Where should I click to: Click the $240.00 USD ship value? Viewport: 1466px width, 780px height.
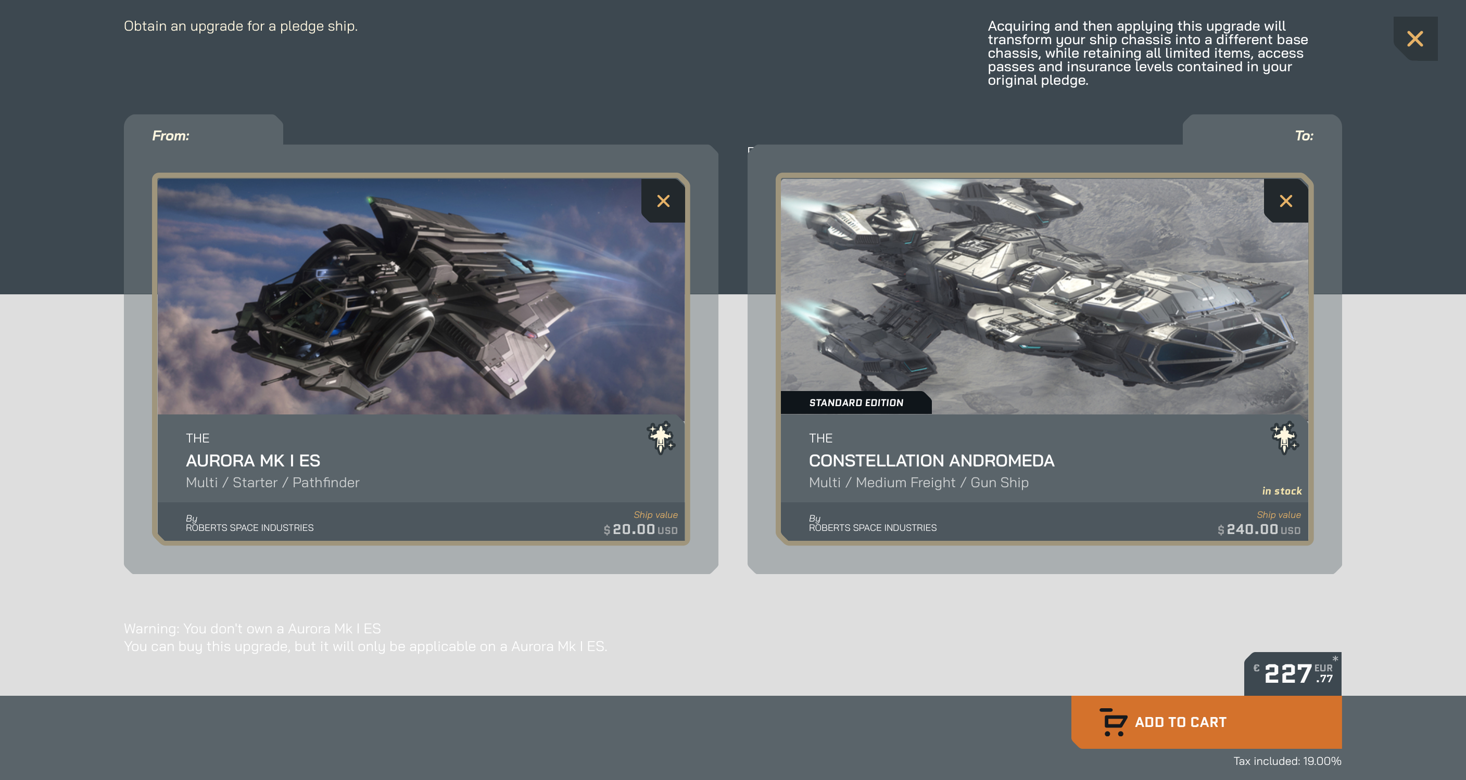(x=1259, y=529)
